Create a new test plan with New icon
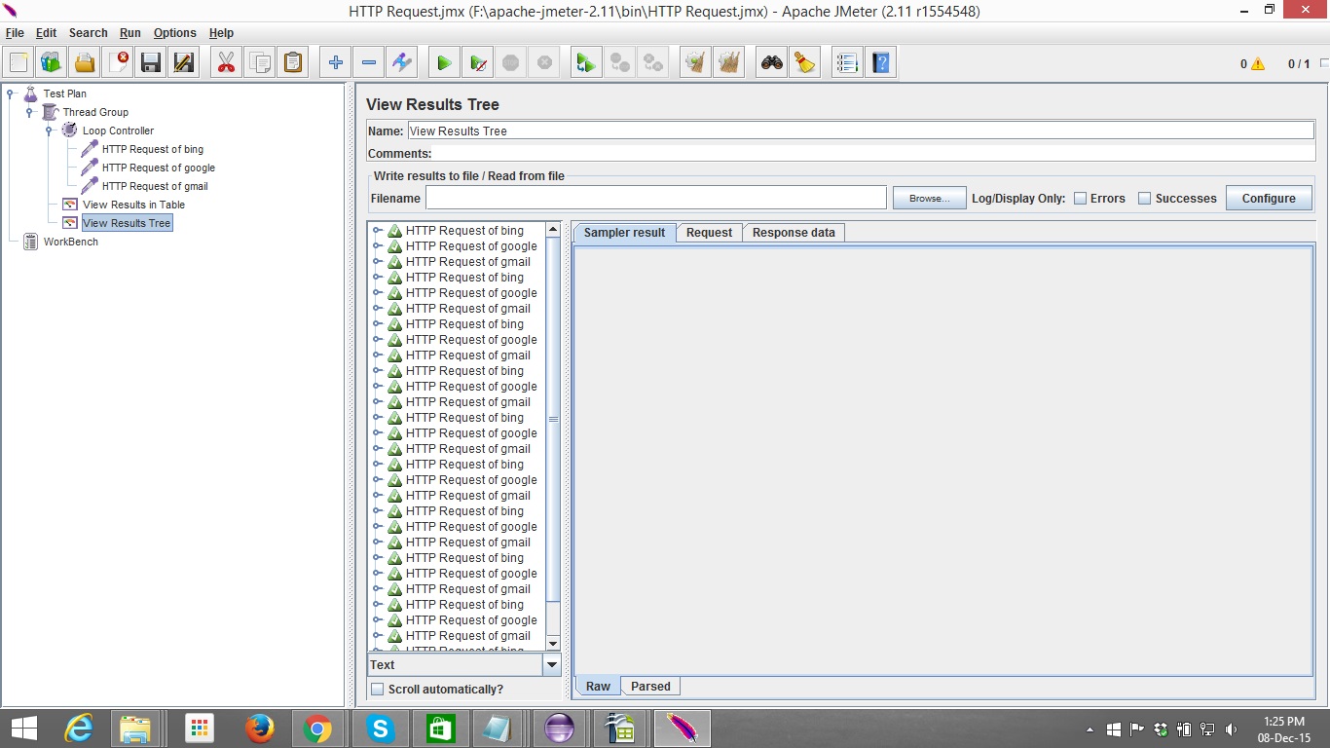The height and width of the screenshot is (748, 1330). 18,63
